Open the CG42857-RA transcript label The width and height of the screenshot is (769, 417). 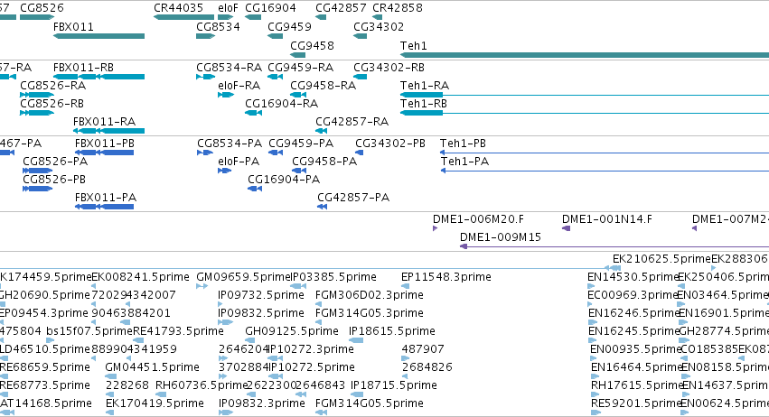[x=352, y=122]
